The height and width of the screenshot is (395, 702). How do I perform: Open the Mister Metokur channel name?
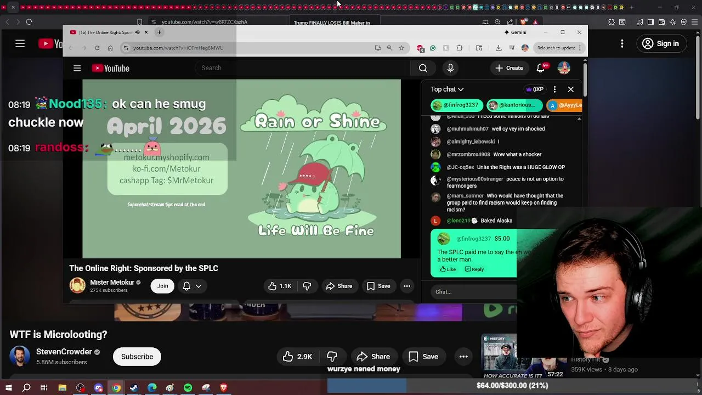tap(112, 282)
